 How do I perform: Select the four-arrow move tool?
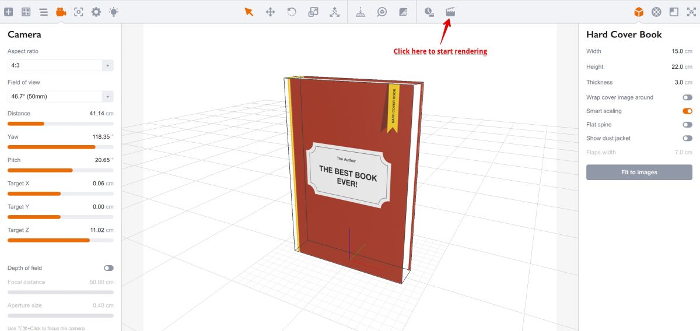click(271, 12)
